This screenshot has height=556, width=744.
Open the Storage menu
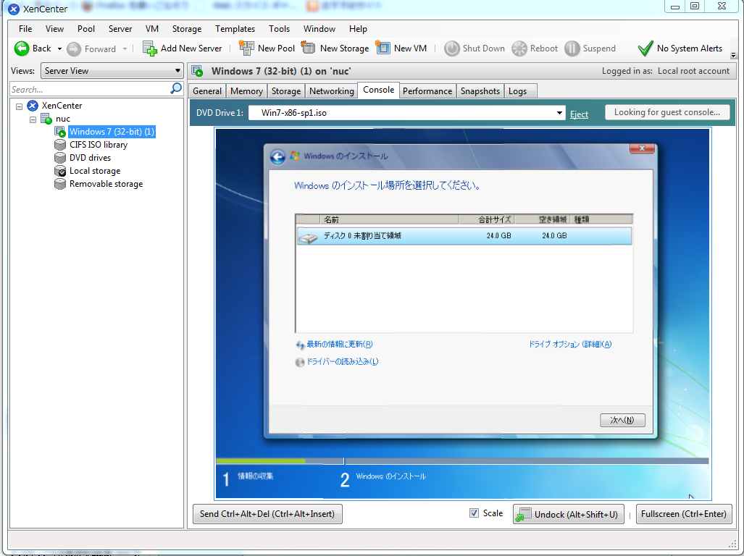[x=186, y=29]
